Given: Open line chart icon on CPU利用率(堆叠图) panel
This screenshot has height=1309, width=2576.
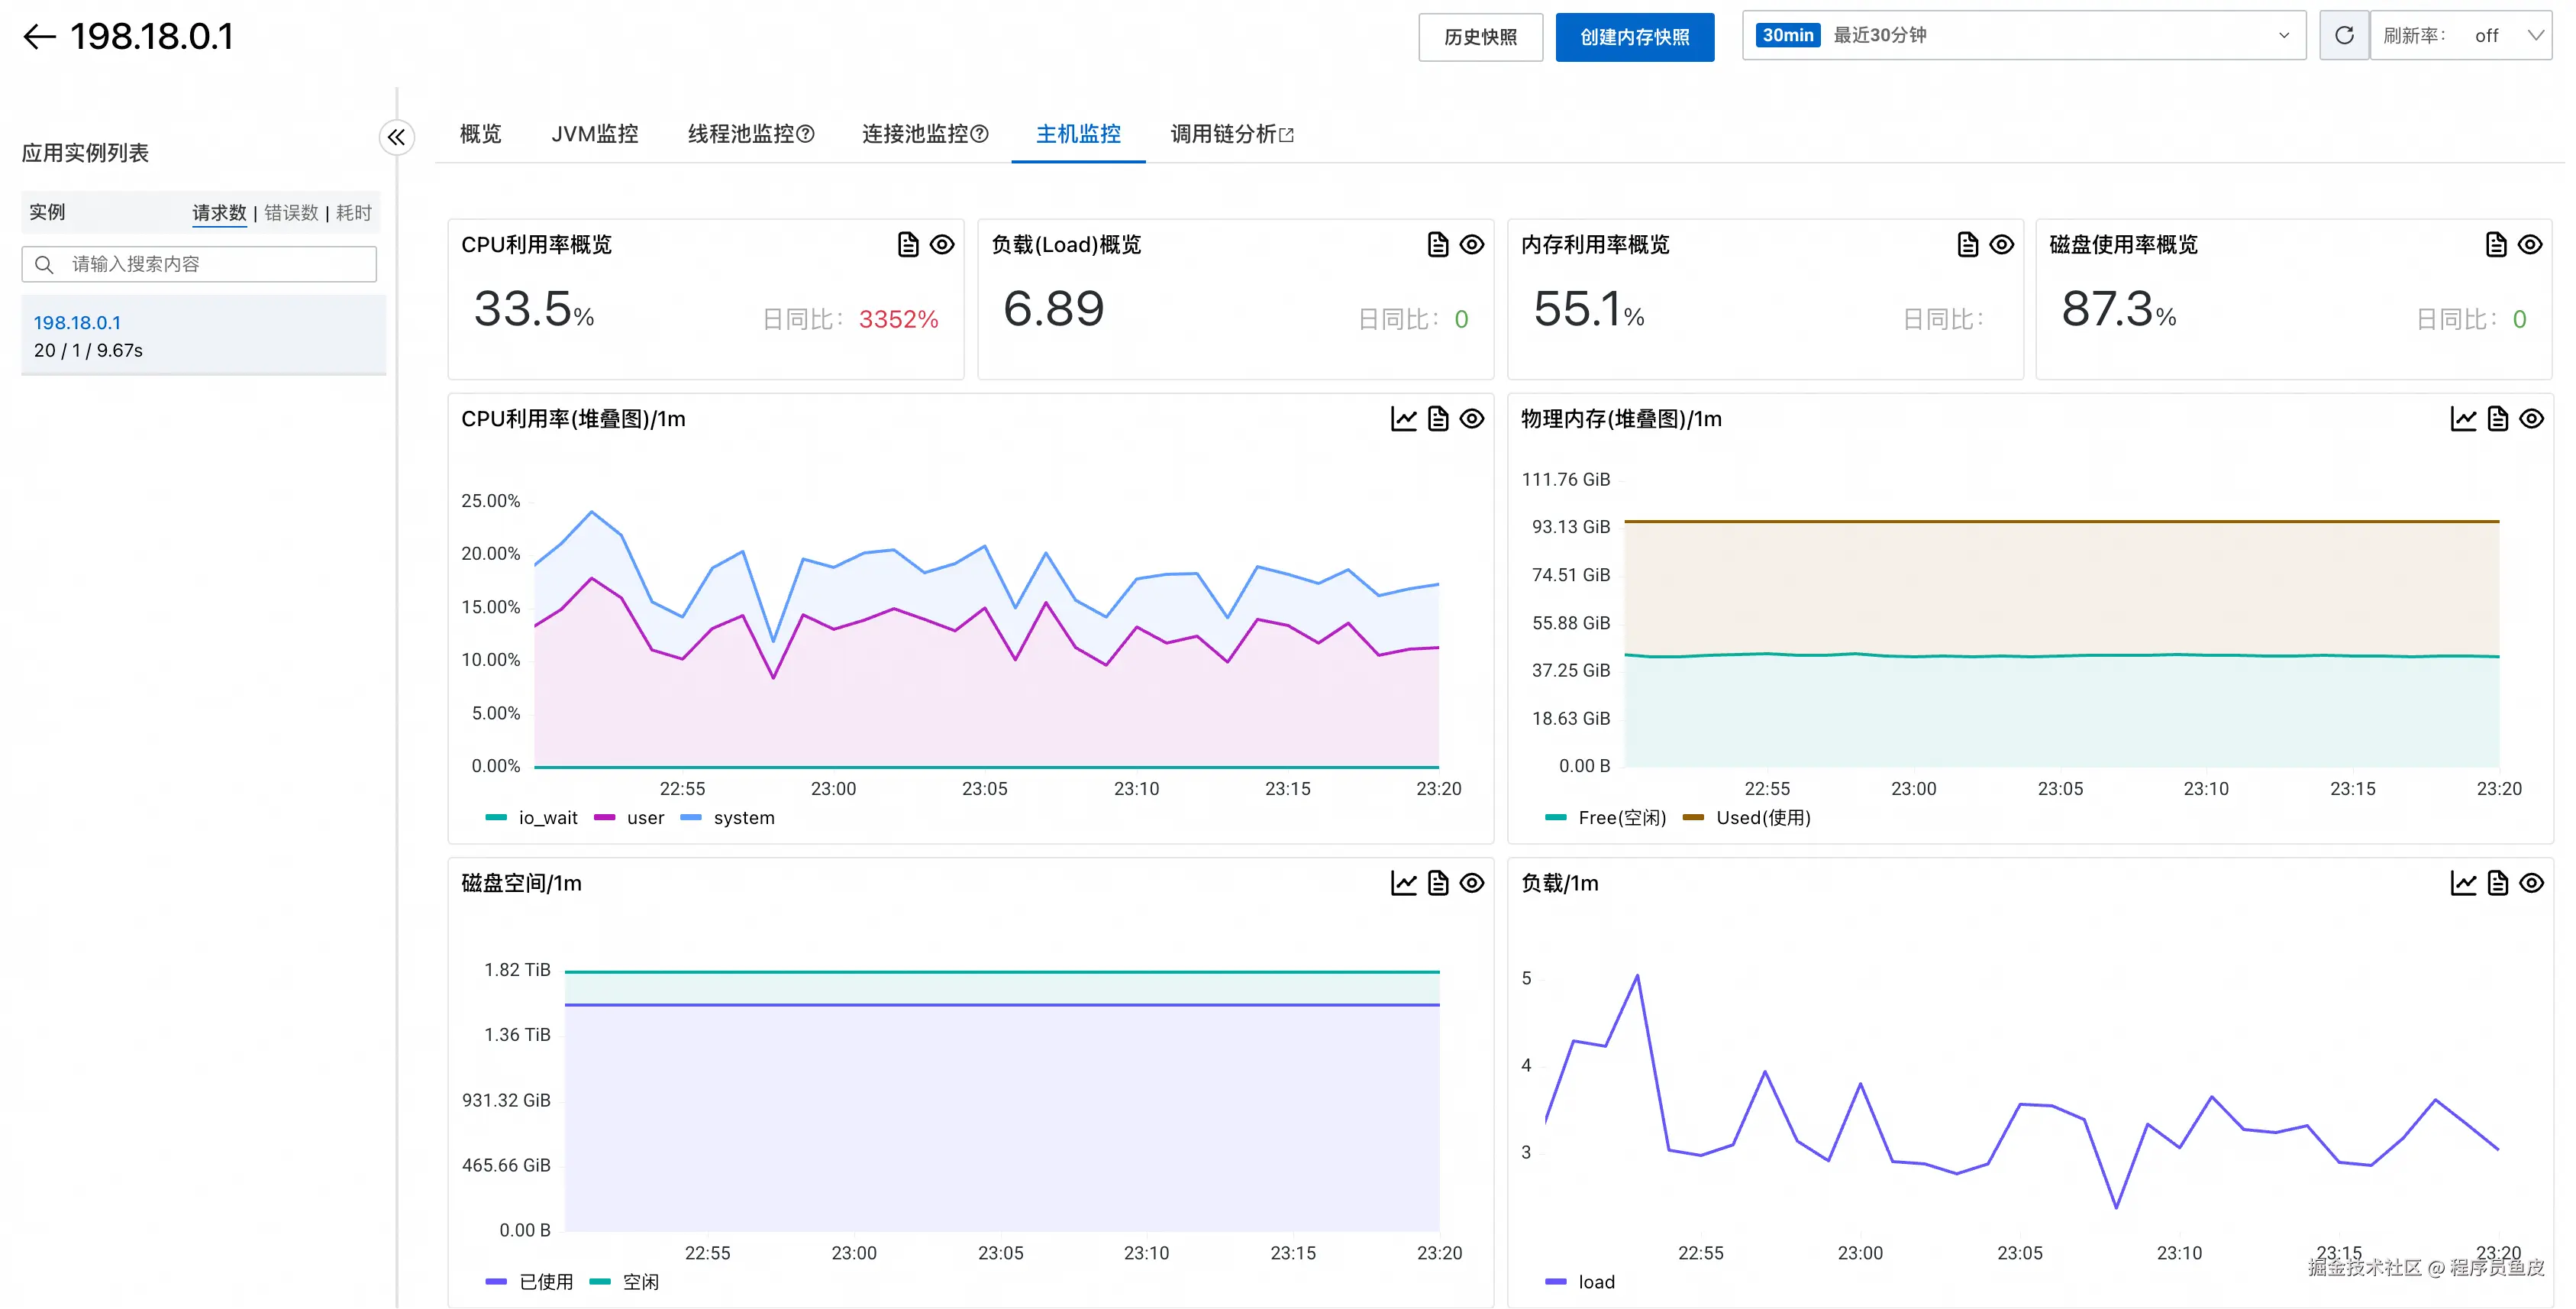Looking at the screenshot, I should (x=1403, y=419).
